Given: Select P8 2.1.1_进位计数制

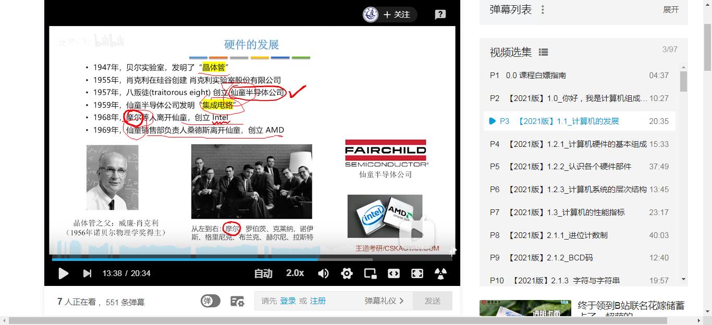Looking at the screenshot, I should click(x=580, y=235).
